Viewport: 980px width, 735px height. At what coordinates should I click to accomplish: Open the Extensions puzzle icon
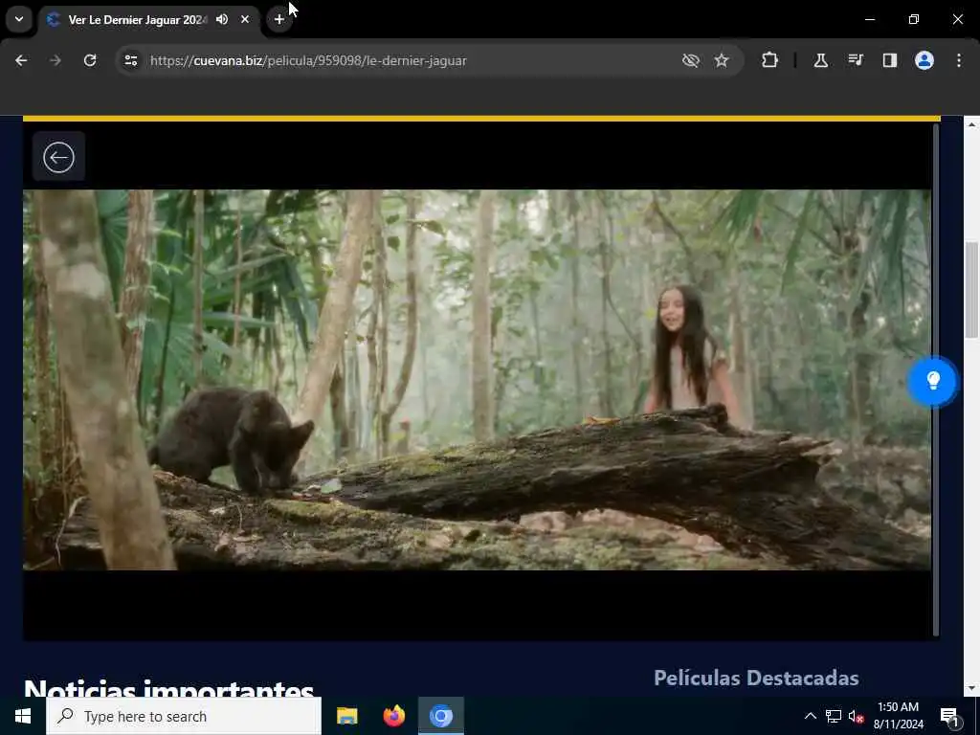tap(770, 60)
